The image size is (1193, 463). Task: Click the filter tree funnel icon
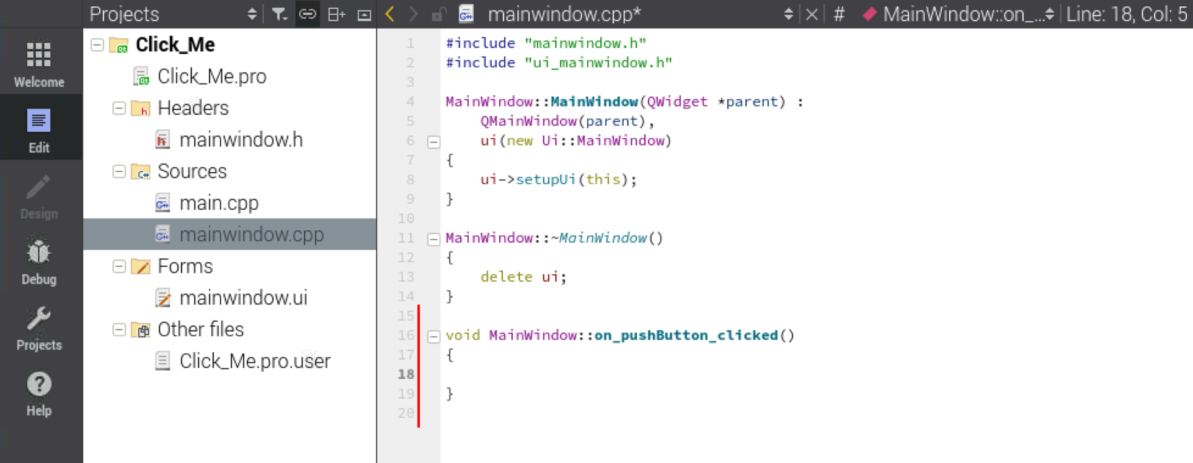click(x=280, y=14)
